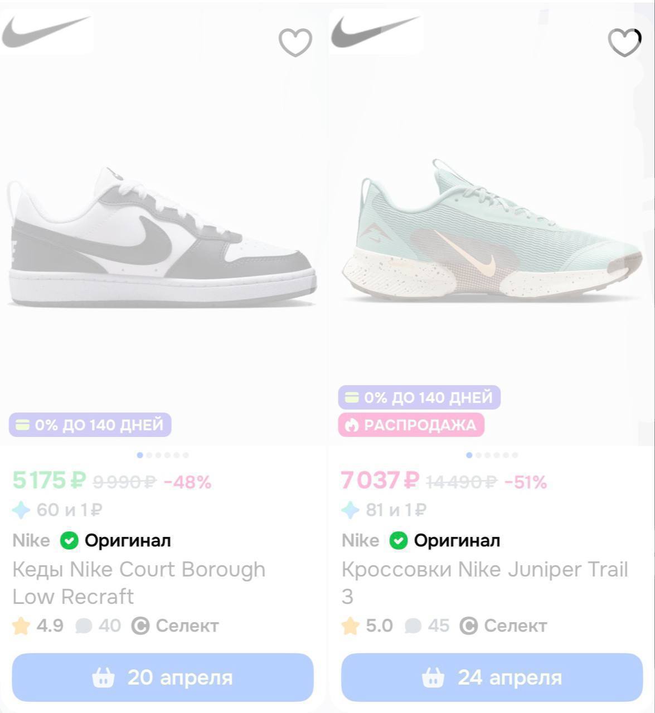Open Кроссовки Nike Juniper Trail 3 title
The width and height of the screenshot is (655, 713).
(484, 583)
